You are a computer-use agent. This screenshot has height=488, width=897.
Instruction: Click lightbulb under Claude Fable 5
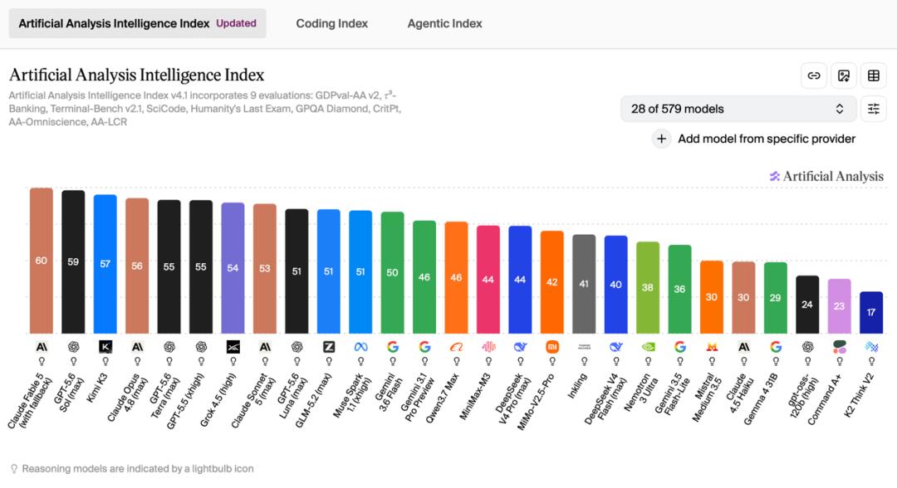click(x=42, y=362)
